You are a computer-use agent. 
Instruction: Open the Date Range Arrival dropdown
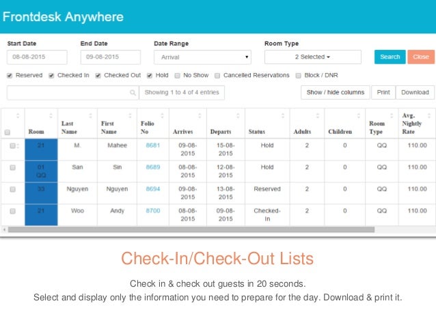[x=202, y=57]
